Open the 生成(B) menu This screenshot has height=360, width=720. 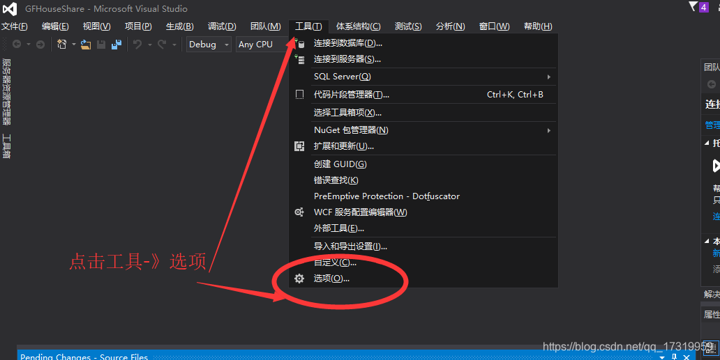click(x=179, y=26)
